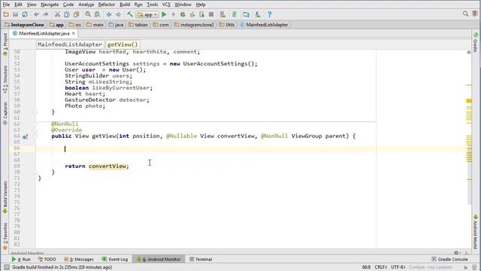Click the Open file toolbar icon
This screenshot has height=271, width=481.
coord(6,14)
